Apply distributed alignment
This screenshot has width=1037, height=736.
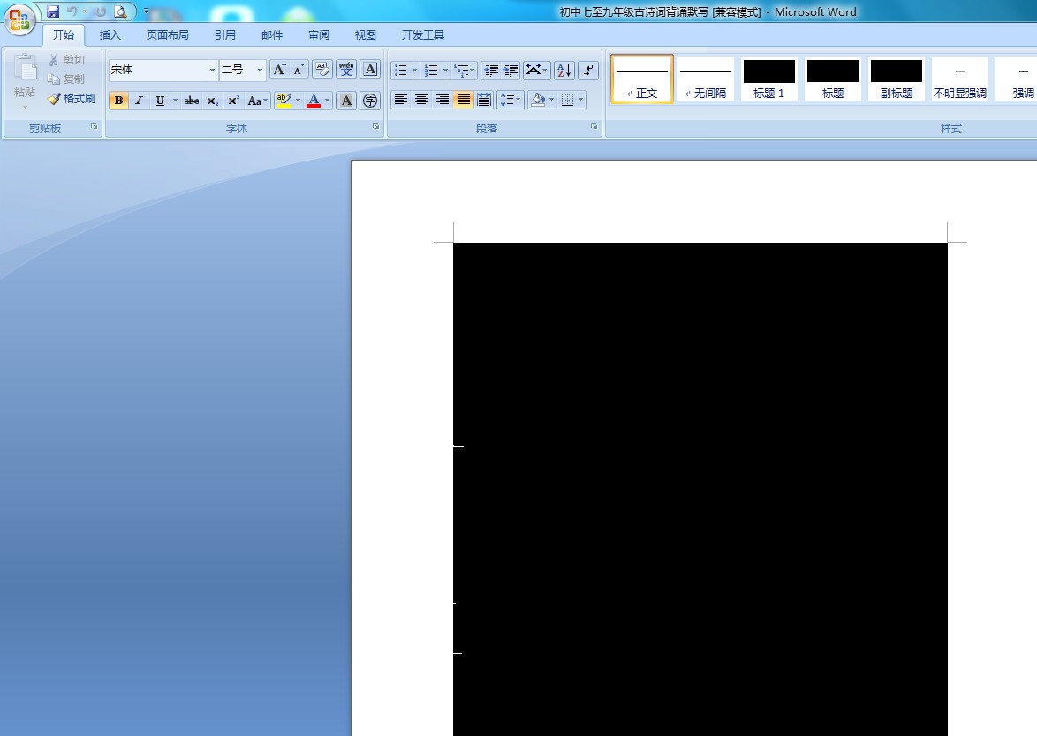[484, 100]
